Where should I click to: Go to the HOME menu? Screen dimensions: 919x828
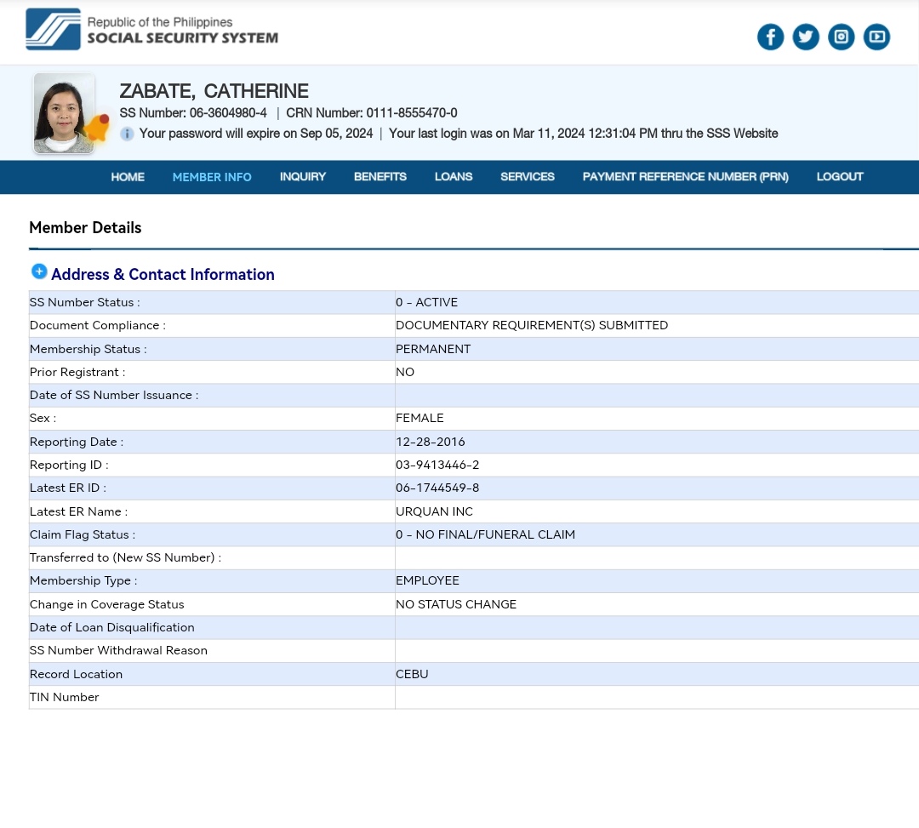pyautogui.click(x=128, y=177)
